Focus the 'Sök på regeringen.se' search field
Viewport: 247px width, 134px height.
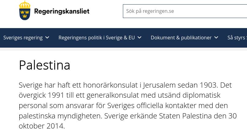184,11
